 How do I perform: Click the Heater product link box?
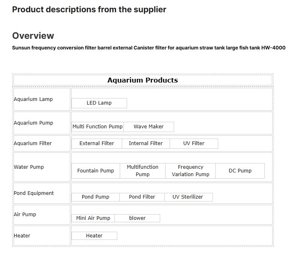[94, 236]
